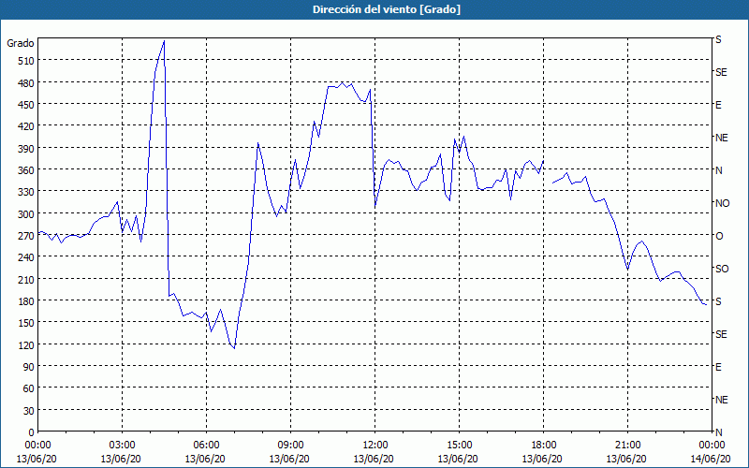Select the SE compass label near the 120 level

(x=721, y=334)
